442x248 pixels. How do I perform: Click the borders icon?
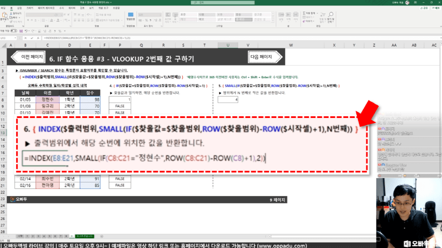point(43,20)
